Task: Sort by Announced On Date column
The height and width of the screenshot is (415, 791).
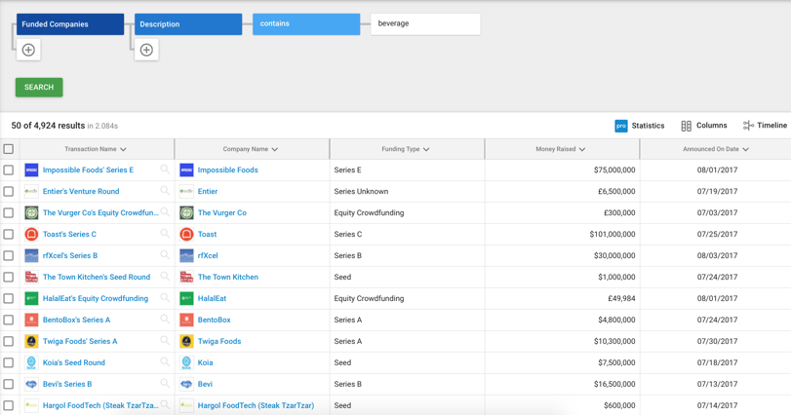Action: (716, 149)
